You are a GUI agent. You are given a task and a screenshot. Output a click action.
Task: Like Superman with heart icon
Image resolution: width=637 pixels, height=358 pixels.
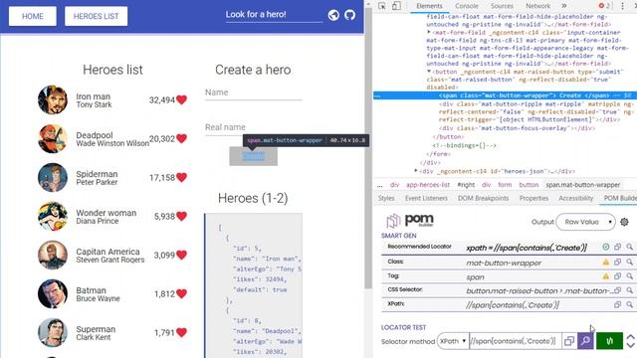click(181, 332)
